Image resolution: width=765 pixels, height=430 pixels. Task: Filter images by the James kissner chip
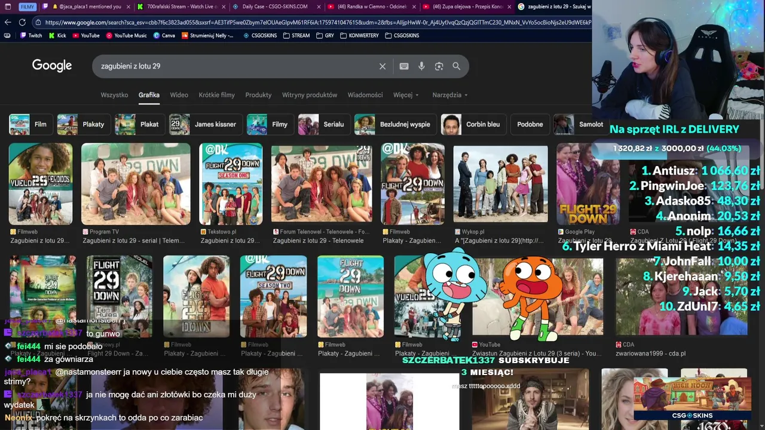pyautogui.click(x=206, y=124)
